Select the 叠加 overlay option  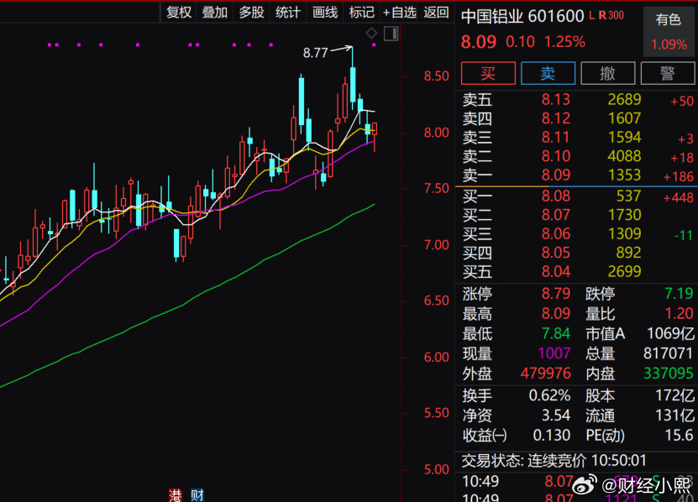tap(215, 13)
